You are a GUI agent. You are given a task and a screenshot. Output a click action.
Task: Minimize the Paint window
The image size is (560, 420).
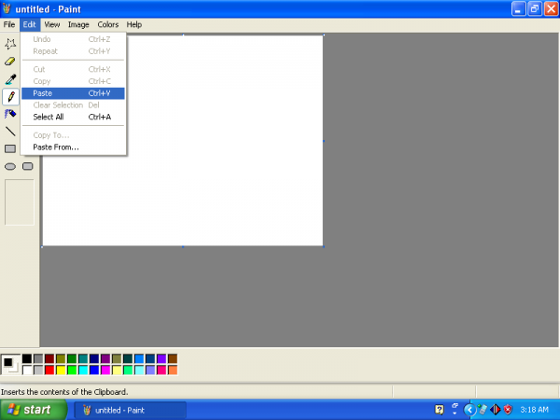coord(519,9)
